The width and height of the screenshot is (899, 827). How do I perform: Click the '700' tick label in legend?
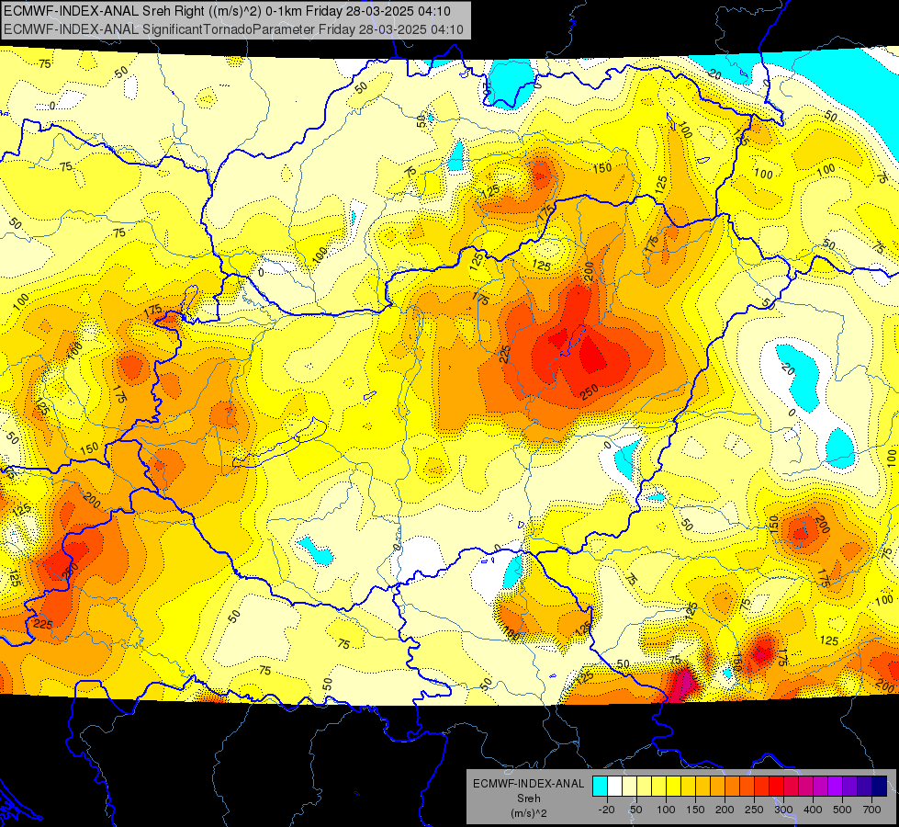click(x=871, y=810)
